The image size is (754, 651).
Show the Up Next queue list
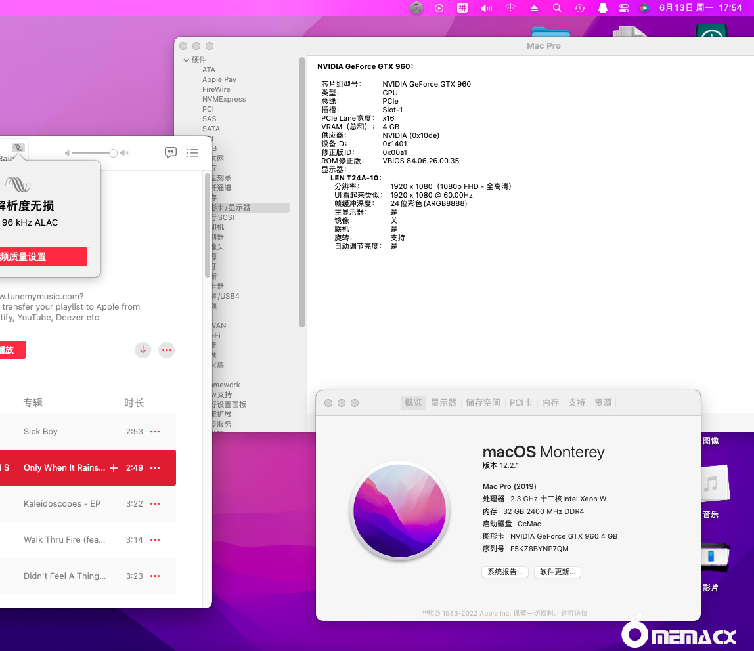(x=192, y=153)
